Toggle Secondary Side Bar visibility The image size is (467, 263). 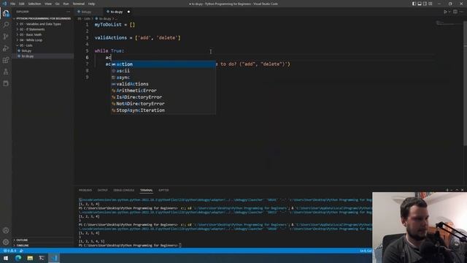tap(425, 4)
